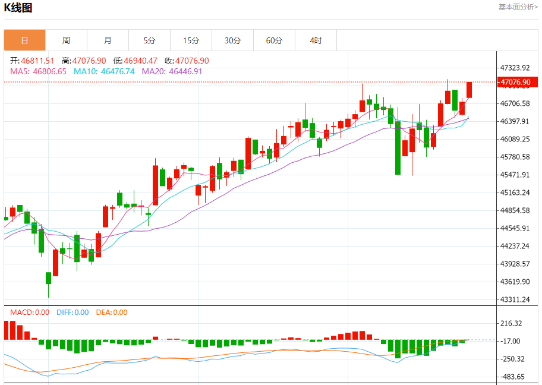
Task: Click the red 47076.90 current price tag
Action: tap(518, 82)
